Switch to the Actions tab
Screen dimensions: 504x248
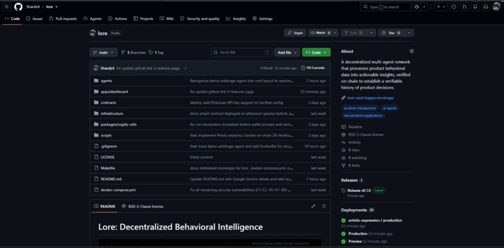[x=118, y=19]
